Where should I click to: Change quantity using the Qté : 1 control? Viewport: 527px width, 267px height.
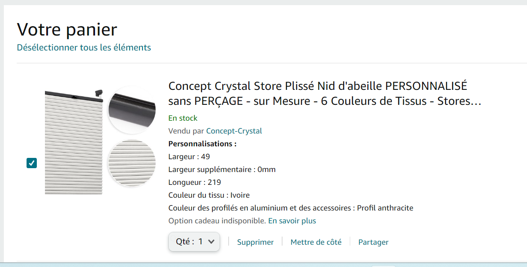[194, 241]
